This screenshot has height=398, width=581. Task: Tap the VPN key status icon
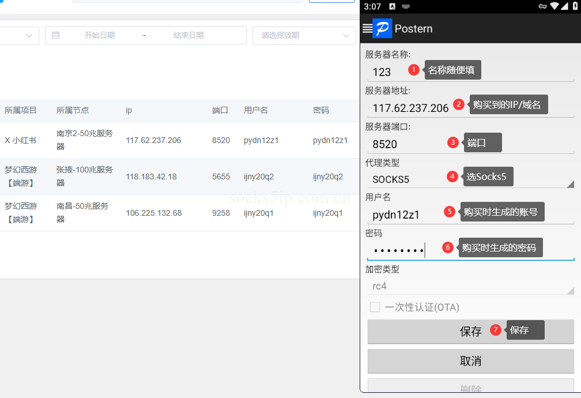tap(542, 6)
